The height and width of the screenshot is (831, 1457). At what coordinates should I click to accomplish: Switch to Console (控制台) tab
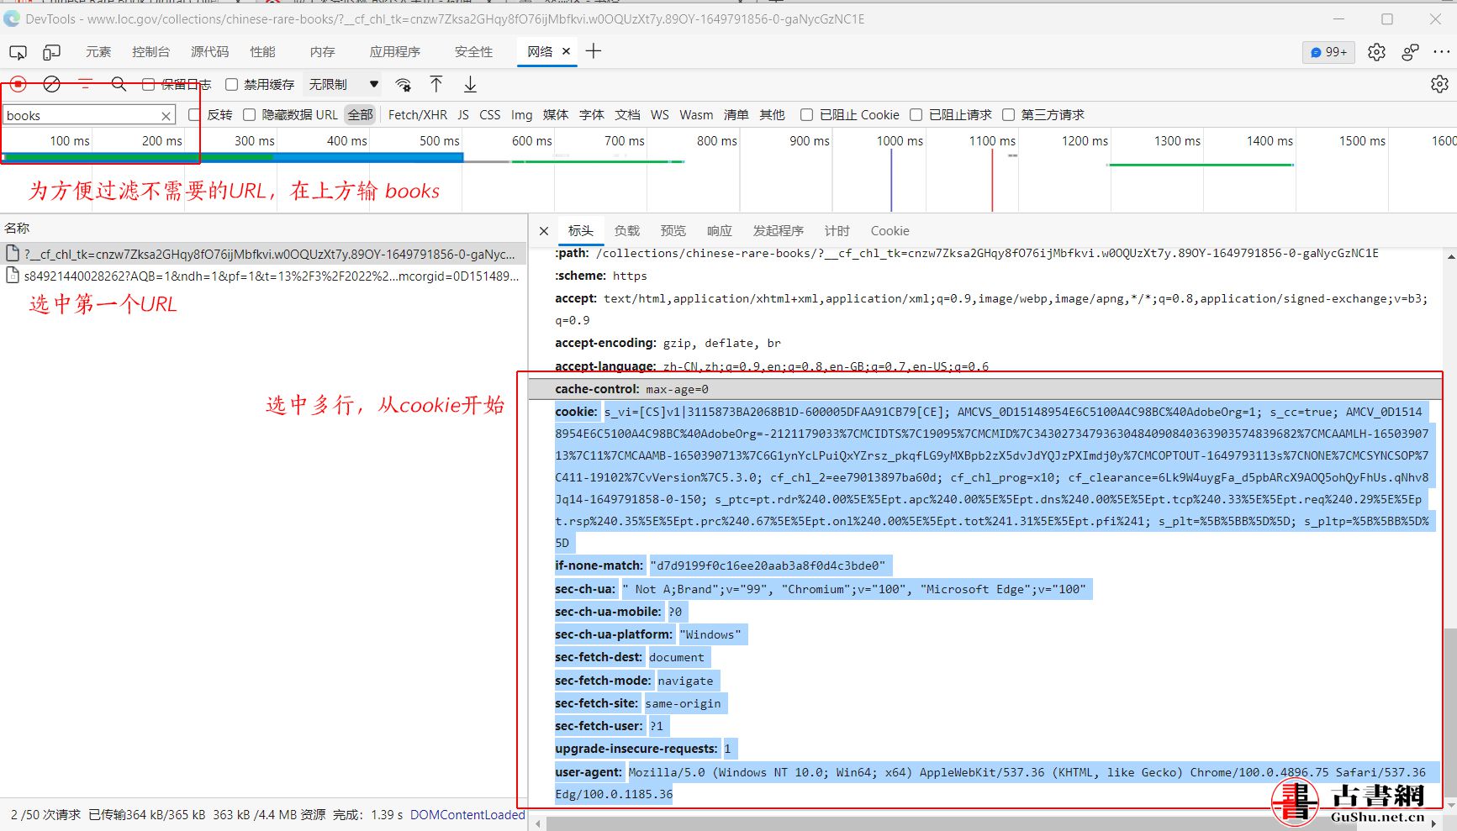[150, 52]
